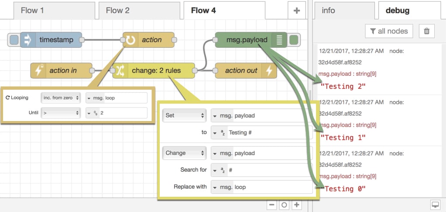The width and height of the screenshot is (446, 212).
Task: Click the msg.payload debug node label
Action: click(x=247, y=40)
